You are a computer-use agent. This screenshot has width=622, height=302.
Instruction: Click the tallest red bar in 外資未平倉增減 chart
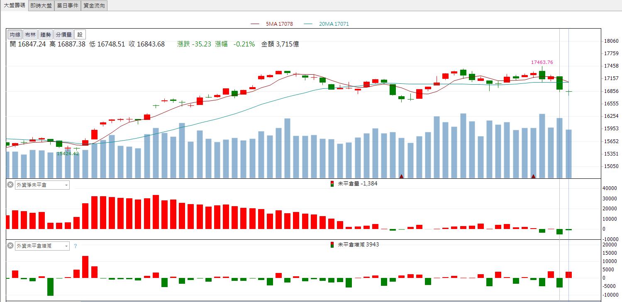coord(85,267)
